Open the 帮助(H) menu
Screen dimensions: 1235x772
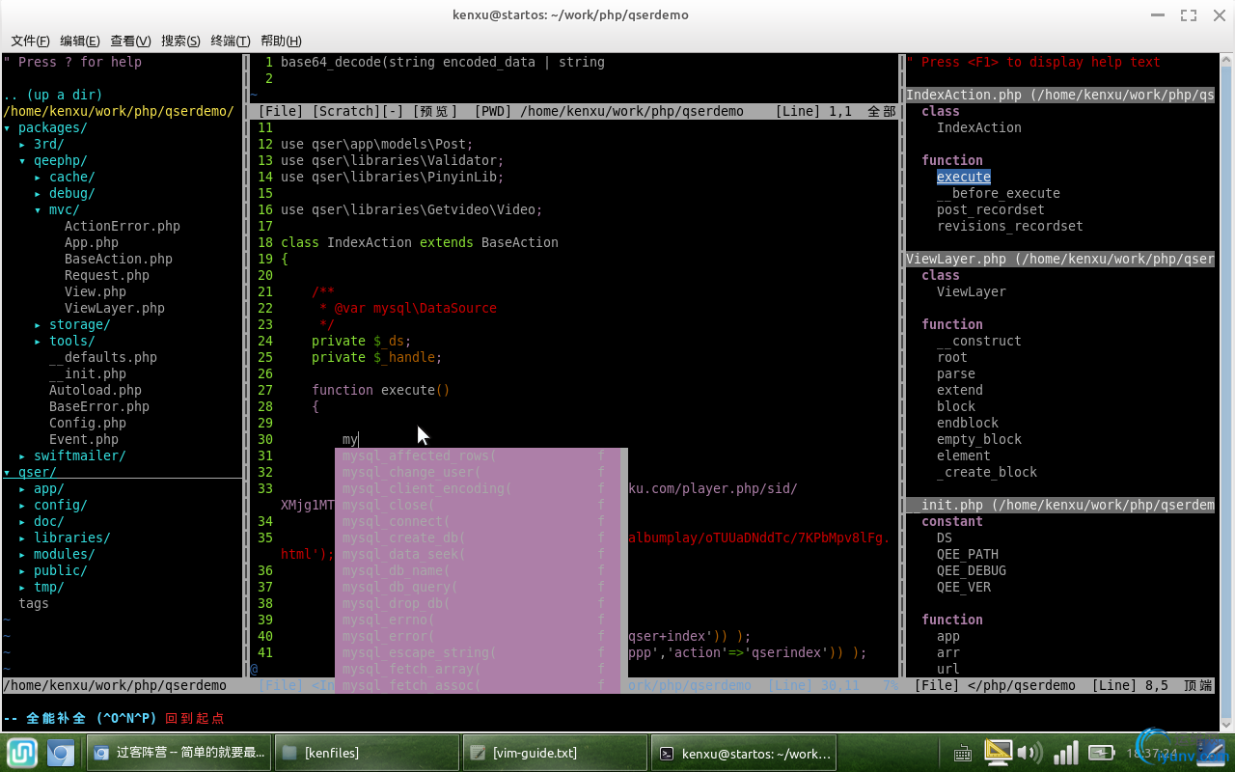click(x=281, y=41)
